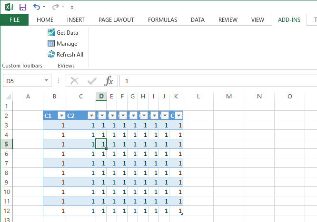317x222 pixels.
Task: Select row 7 header
Action: coord(6,163)
